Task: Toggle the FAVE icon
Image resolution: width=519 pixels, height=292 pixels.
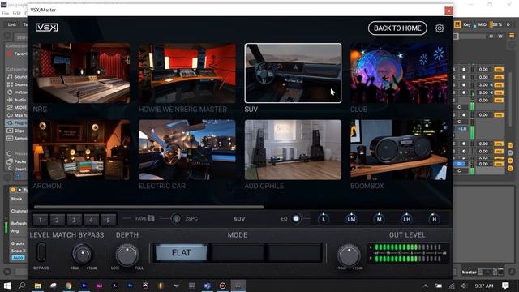Action: 151,218
